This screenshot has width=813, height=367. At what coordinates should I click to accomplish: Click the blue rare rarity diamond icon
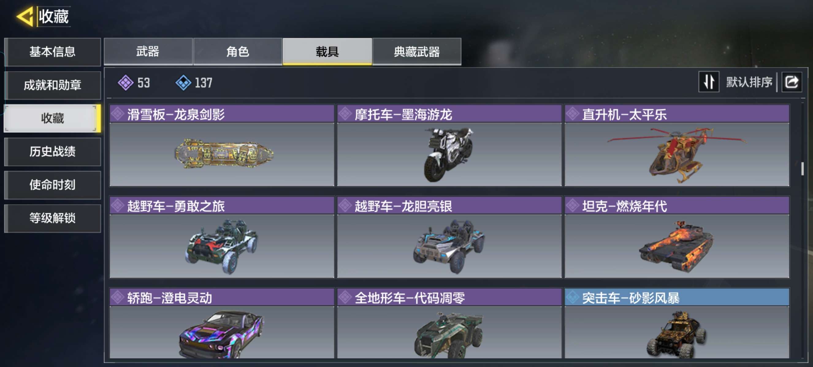point(183,83)
